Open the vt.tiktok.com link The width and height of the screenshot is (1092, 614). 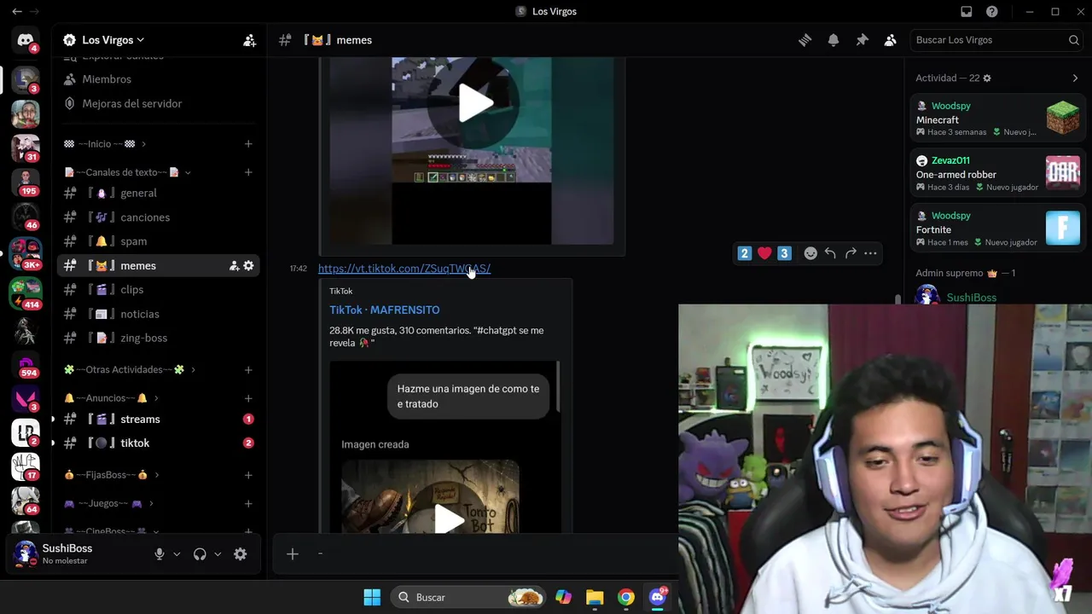404,269
